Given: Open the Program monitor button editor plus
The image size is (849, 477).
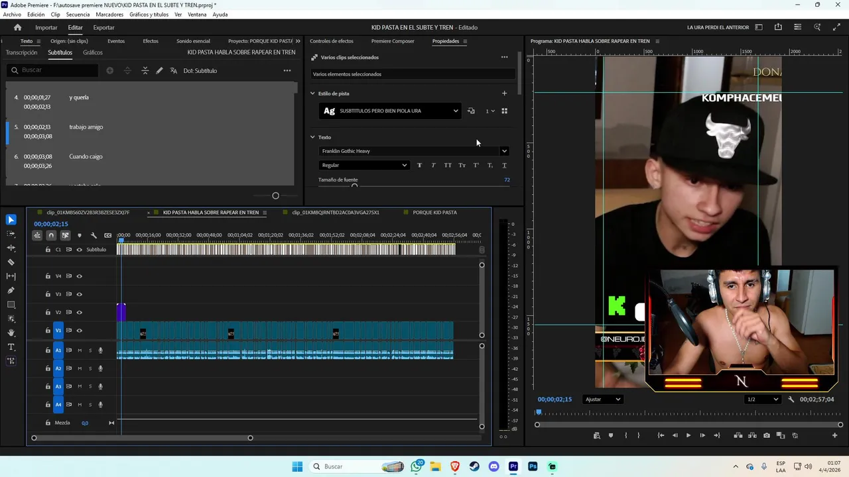Looking at the screenshot, I should pyautogui.click(x=834, y=435).
